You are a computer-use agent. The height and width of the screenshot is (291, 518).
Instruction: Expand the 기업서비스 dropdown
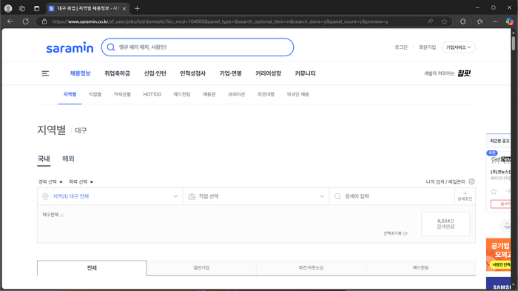[x=459, y=47]
